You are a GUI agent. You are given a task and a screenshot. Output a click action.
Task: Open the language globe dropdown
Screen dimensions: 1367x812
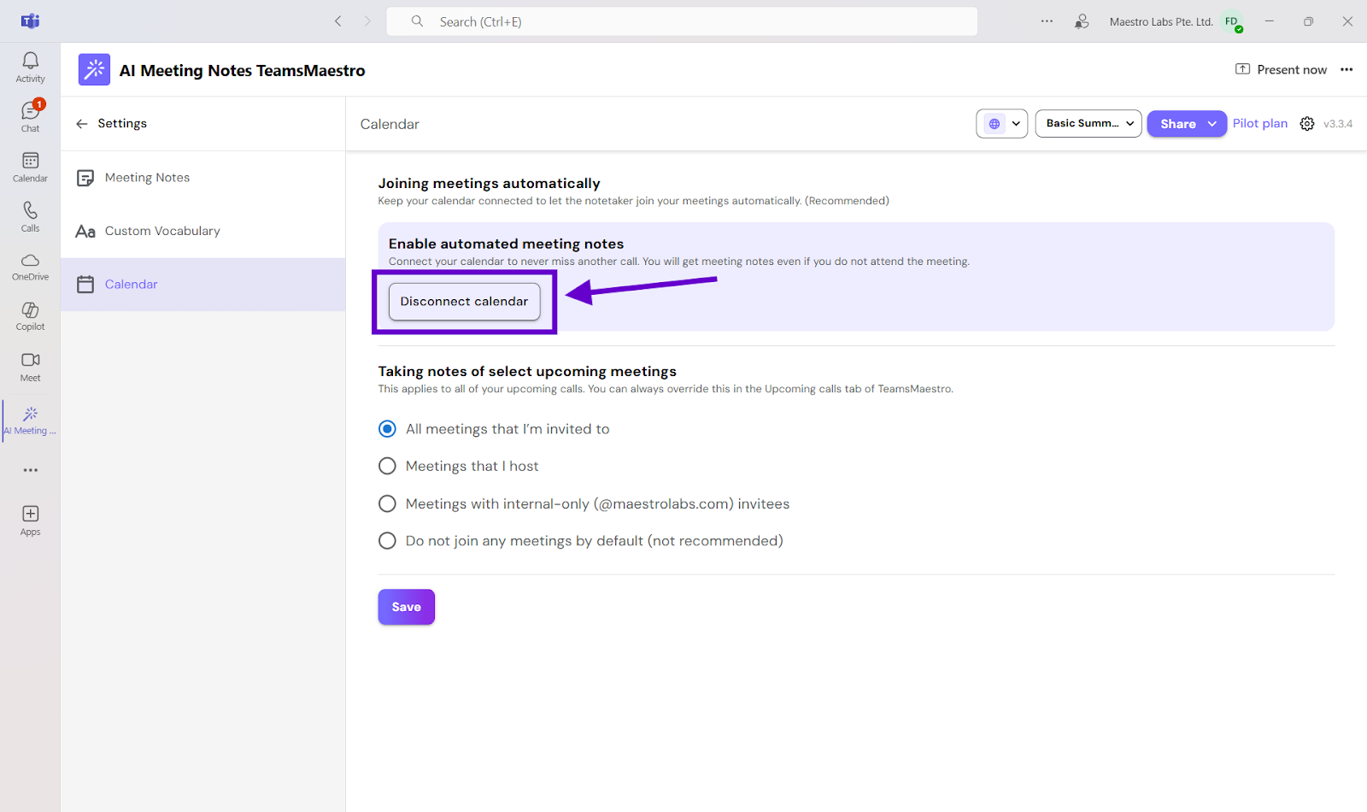tap(1002, 124)
